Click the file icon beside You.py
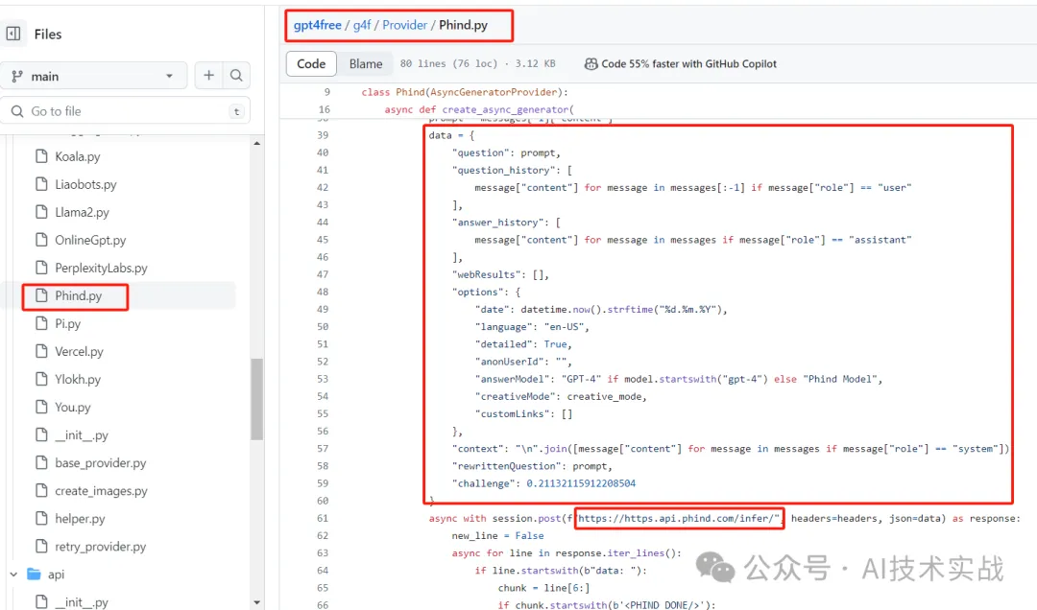Image resolution: width=1037 pixels, height=610 pixels. tap(41, 407)
